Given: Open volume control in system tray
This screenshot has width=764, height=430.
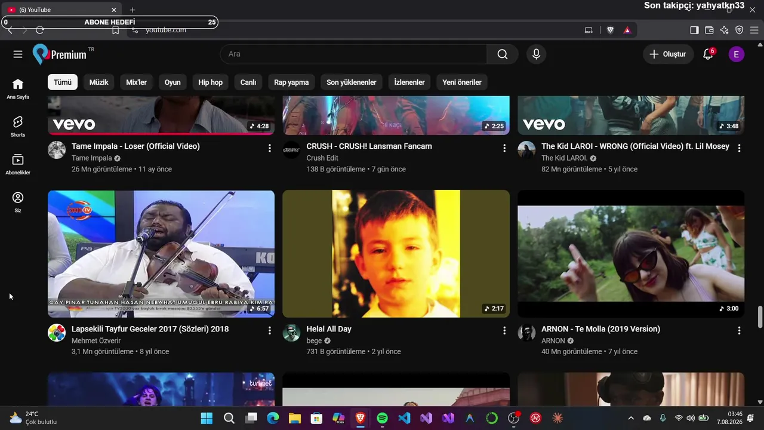Looking at the screenshot, I should (x=691, y=418).
